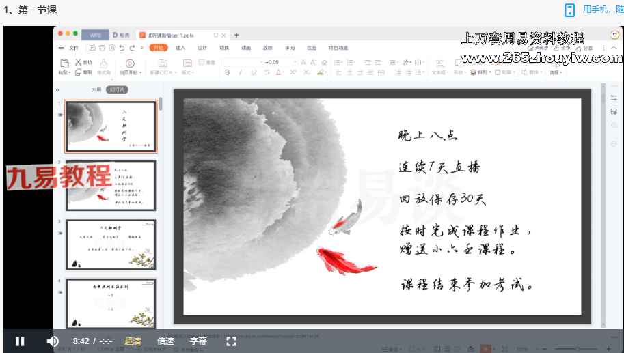The height and width of the screenshot is (353, 624).
Task: Click the paste clipboard icon
Action: [x=64, y=63]
